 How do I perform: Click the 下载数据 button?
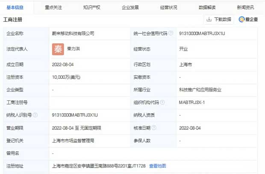pyautogui.click(x=219, y=19)
